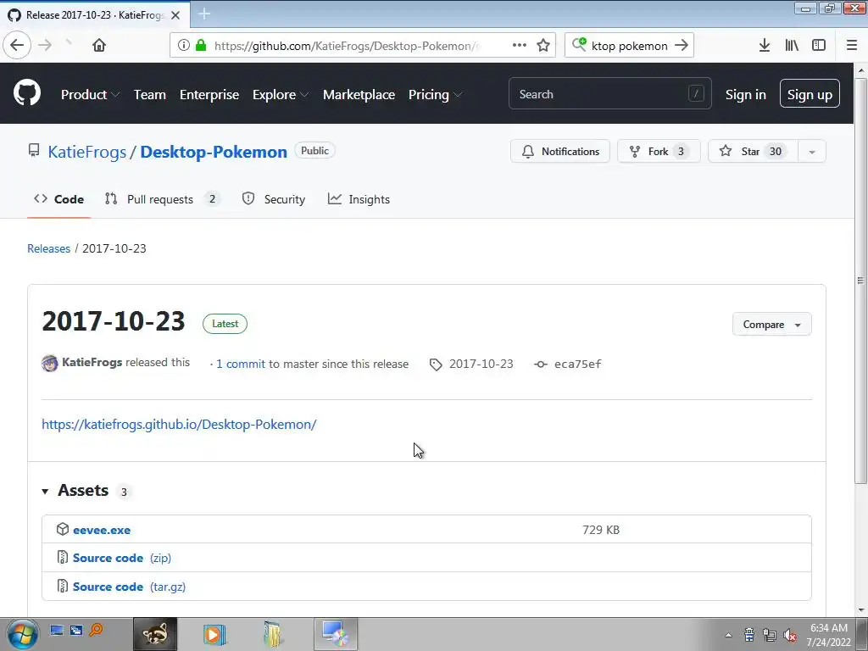
Task: Open a new browser tab with plus
Action: coord(204,14)
